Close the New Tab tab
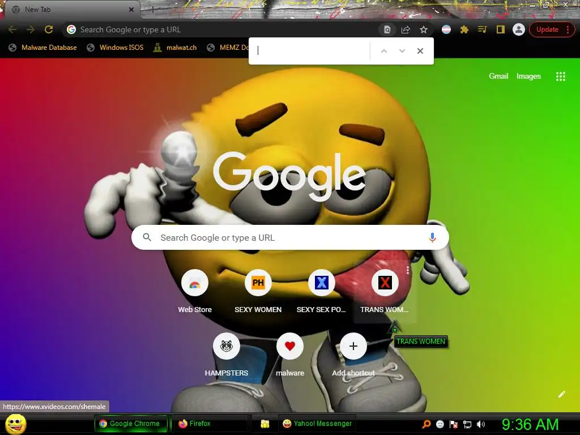This screenshot has height=435, width=580. [x=131, y=10]
